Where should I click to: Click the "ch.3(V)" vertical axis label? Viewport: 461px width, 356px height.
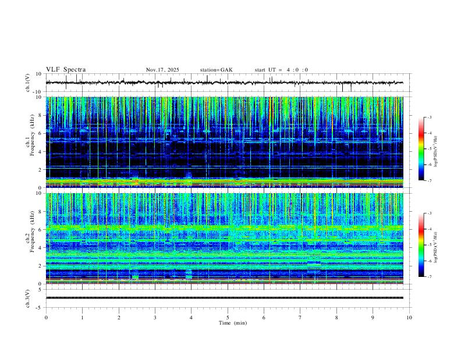28,298
